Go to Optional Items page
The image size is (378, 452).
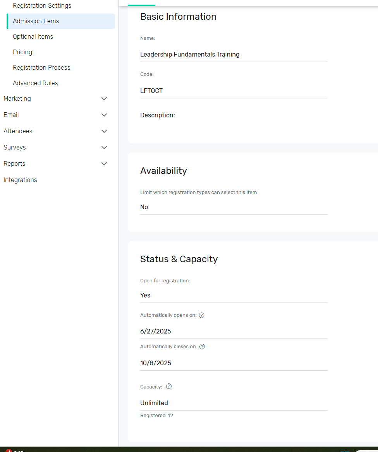33,37
